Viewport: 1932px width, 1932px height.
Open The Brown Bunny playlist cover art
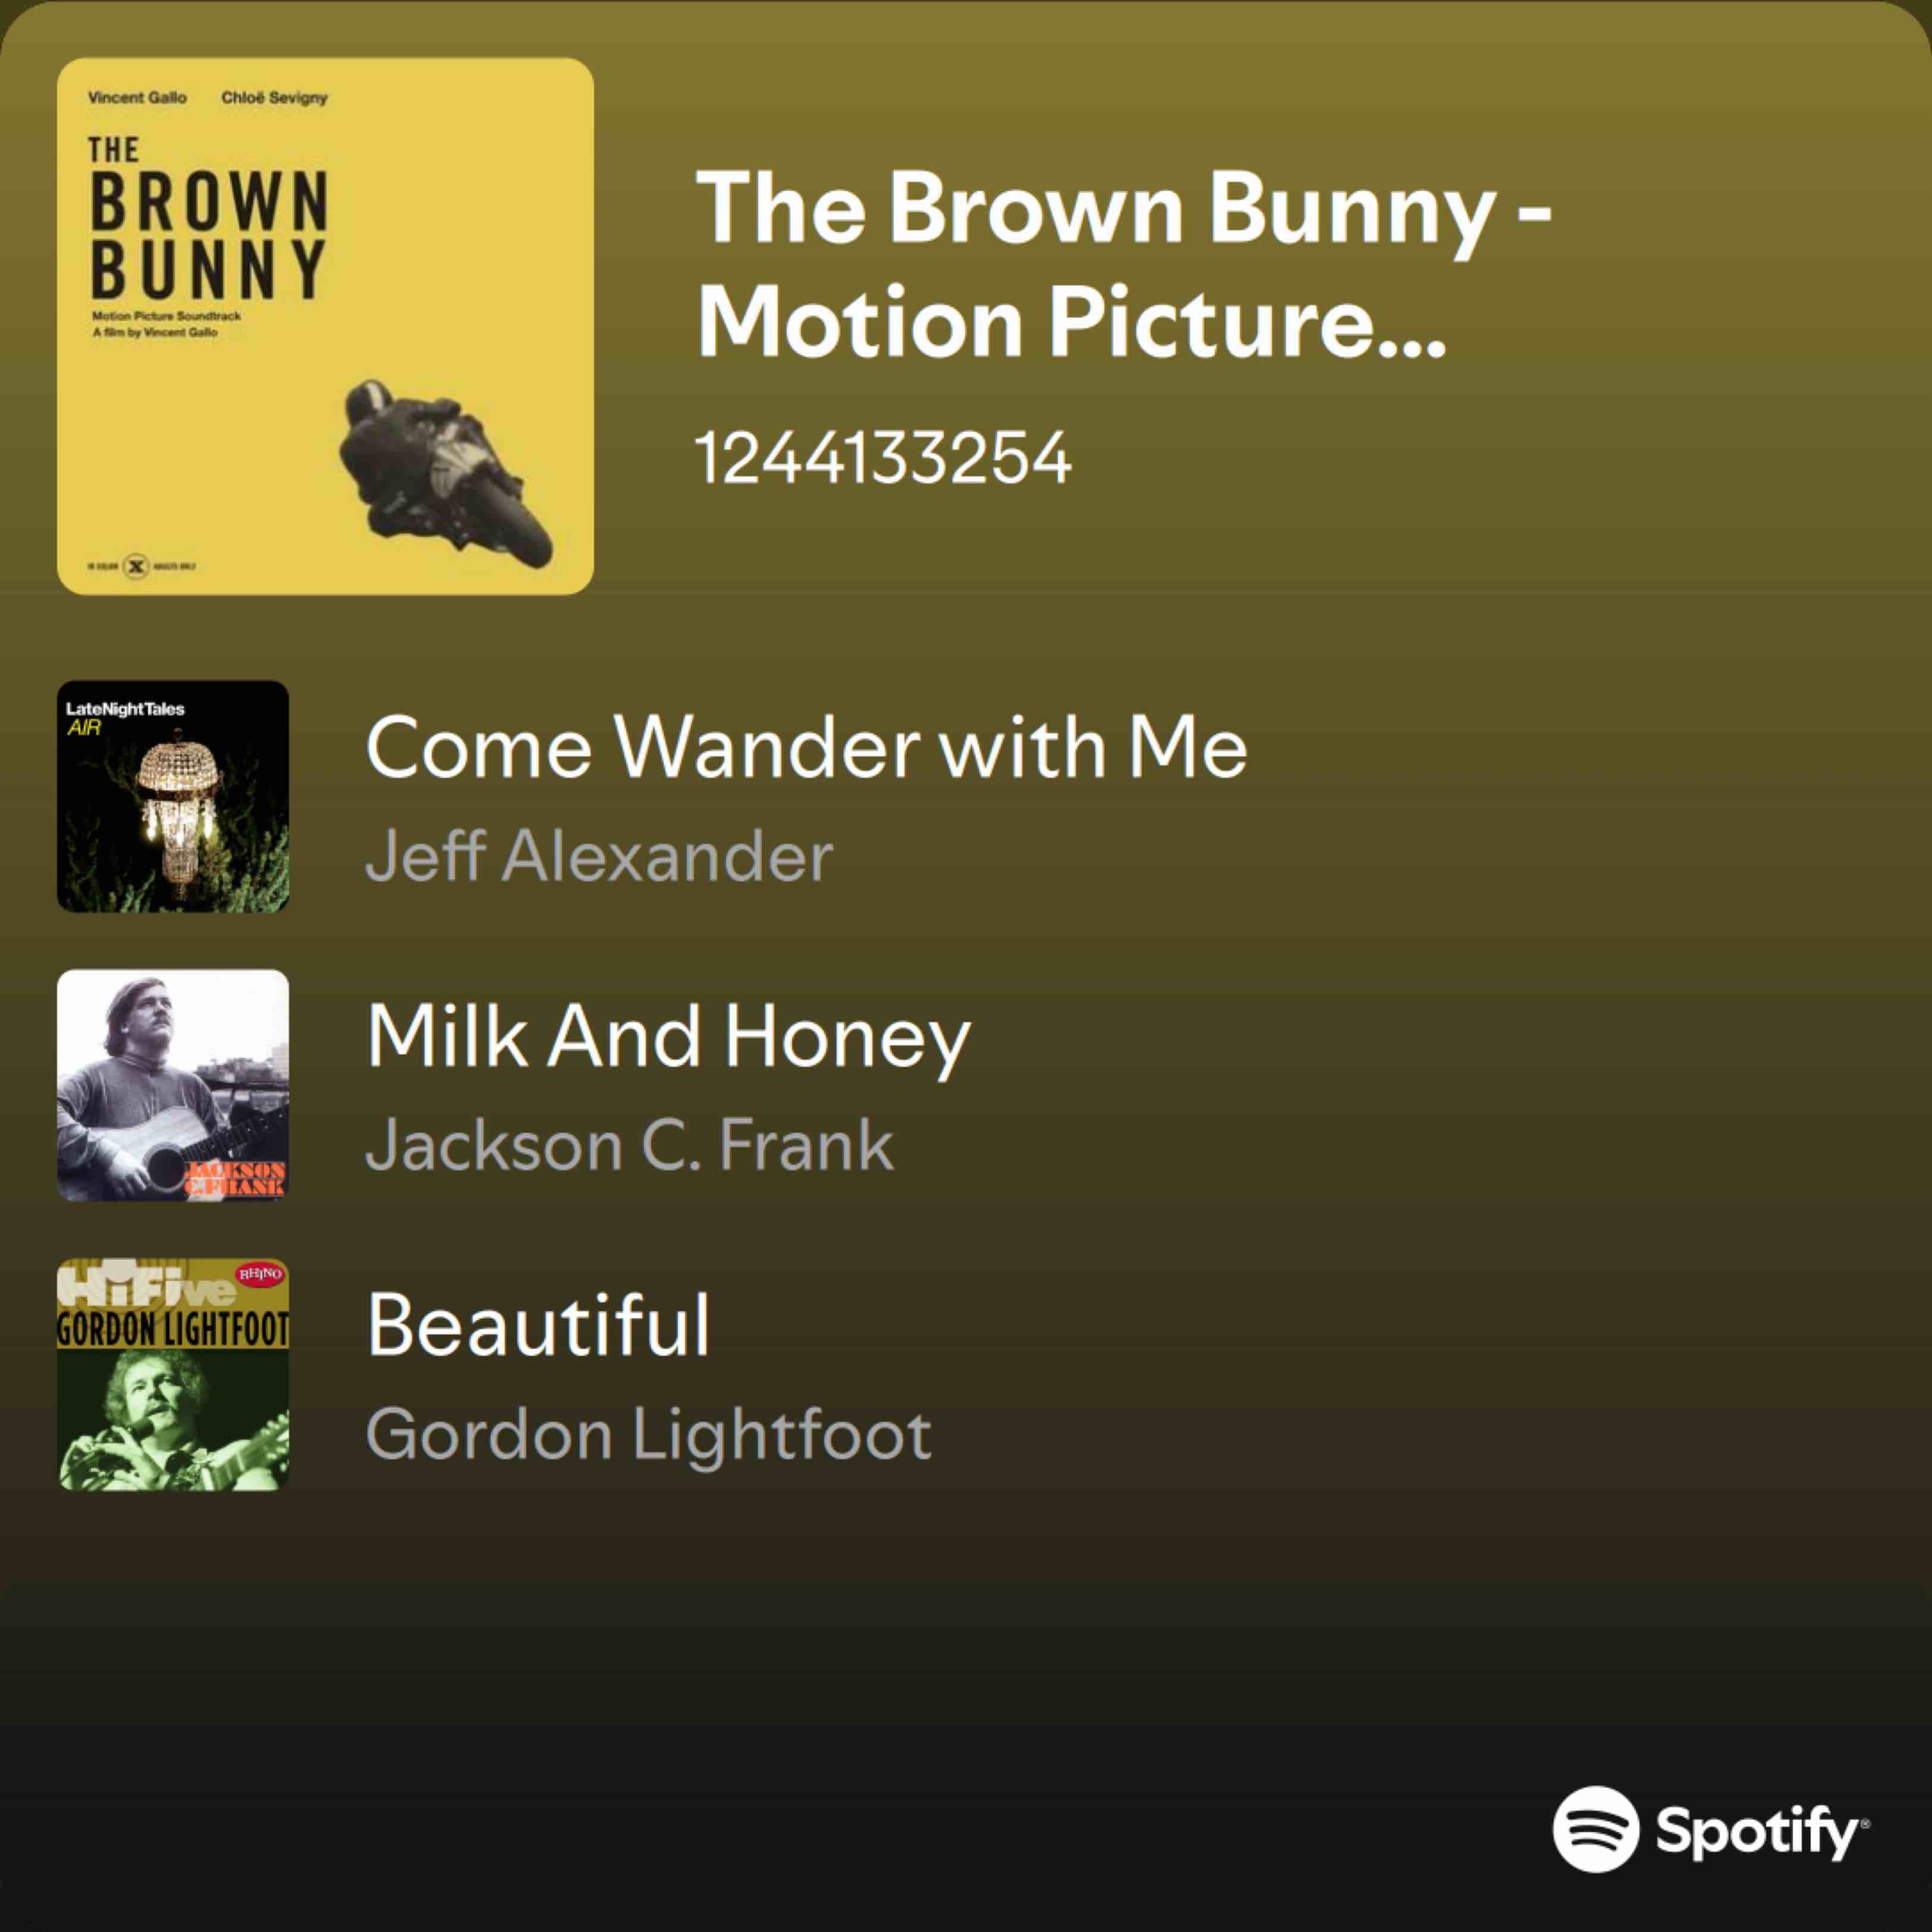(325, 326)
